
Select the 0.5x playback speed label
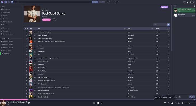[156, 97]
